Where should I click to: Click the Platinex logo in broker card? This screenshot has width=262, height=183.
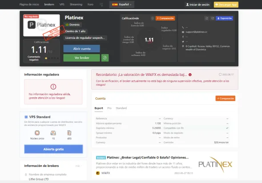41,25
